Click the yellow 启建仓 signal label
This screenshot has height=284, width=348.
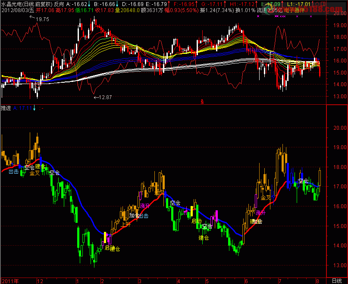(x=112, y=249)
